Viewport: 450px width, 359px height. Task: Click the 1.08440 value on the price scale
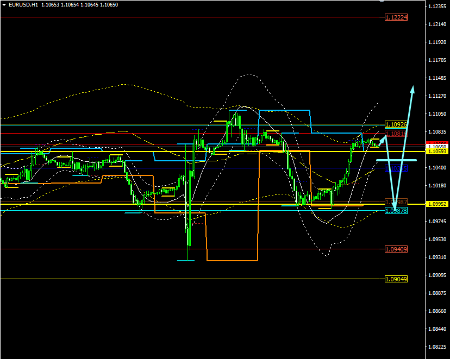[x=437, y=329]
